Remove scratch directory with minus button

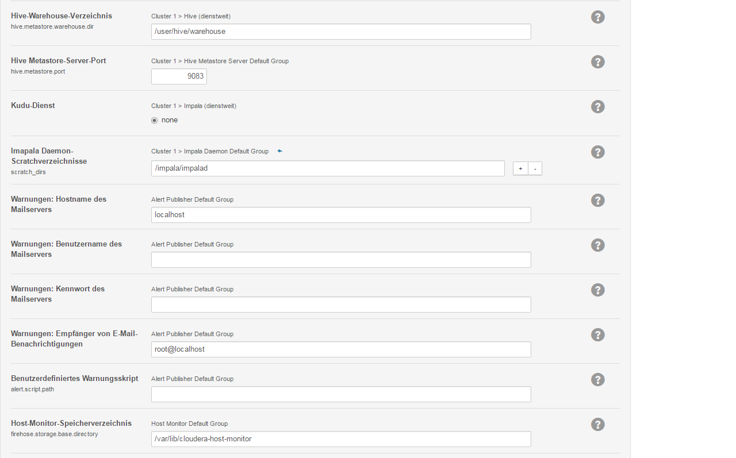[535, 168]
